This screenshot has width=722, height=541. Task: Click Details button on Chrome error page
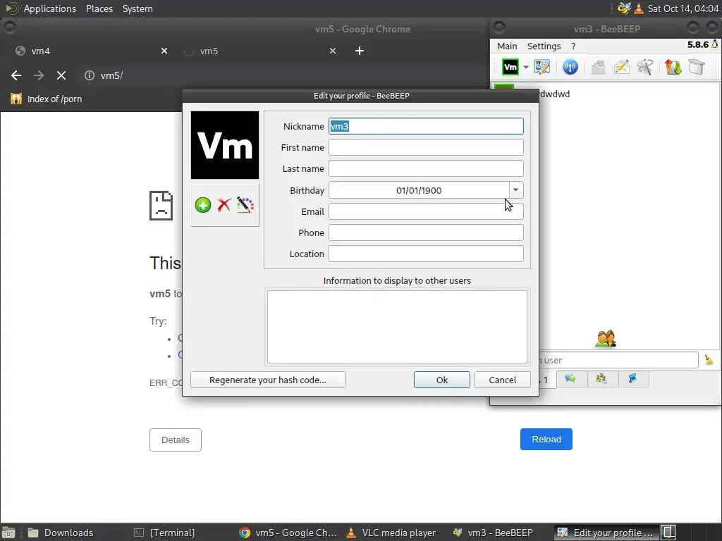(x=176, y=440)
